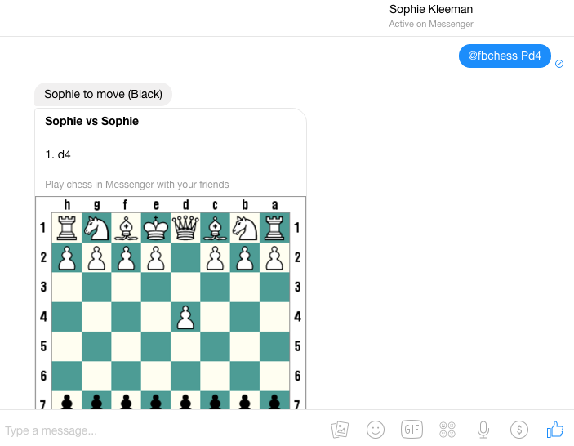Click the white rook on h1
This screenshot has height=446, width=574.
coord(67,227)
